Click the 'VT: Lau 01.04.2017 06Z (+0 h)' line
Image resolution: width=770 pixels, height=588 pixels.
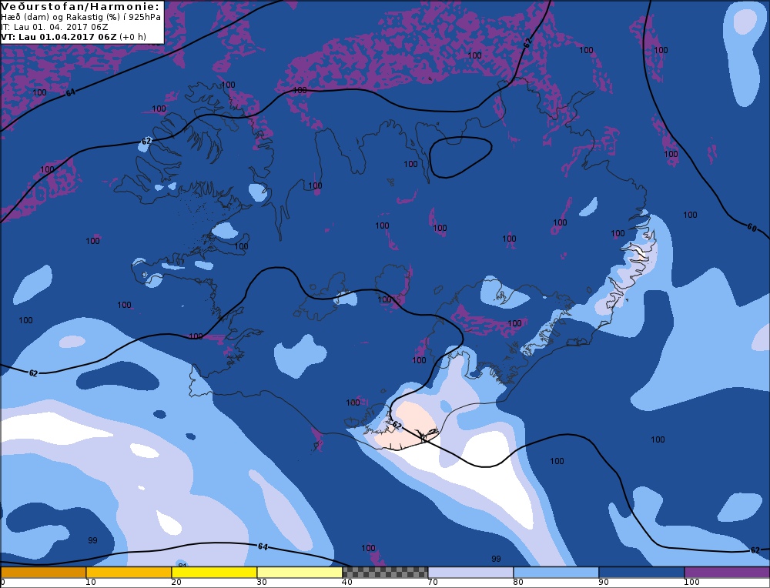(x=74, y=37)
